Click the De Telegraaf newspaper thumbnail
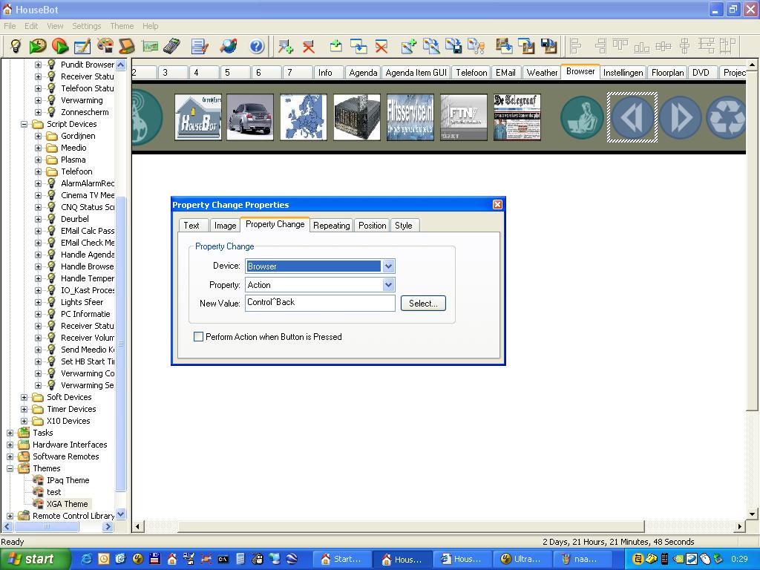This screenshot has height=570, width=760. coord(517,117)
